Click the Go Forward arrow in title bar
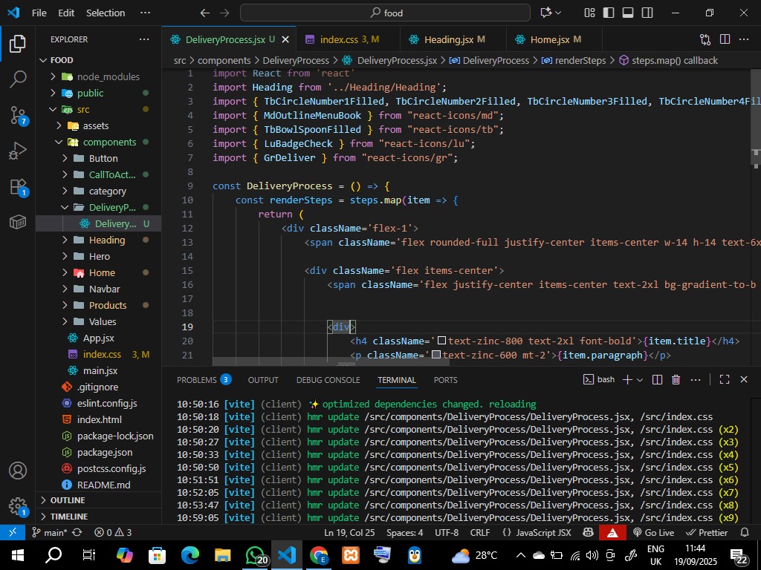The image size is (761, 570). coord(224,13)
